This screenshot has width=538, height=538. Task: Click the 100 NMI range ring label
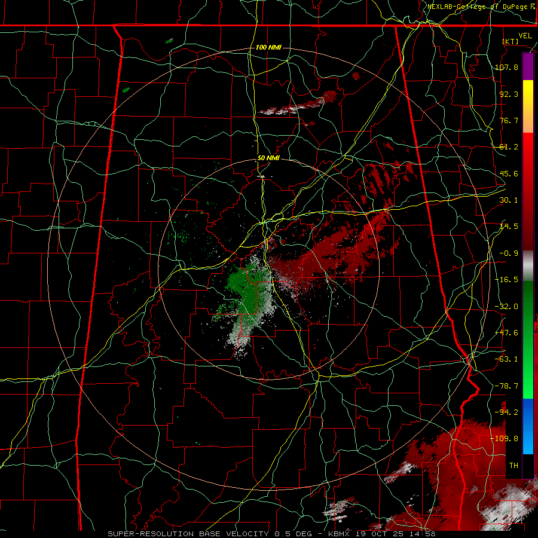point(268,47)
